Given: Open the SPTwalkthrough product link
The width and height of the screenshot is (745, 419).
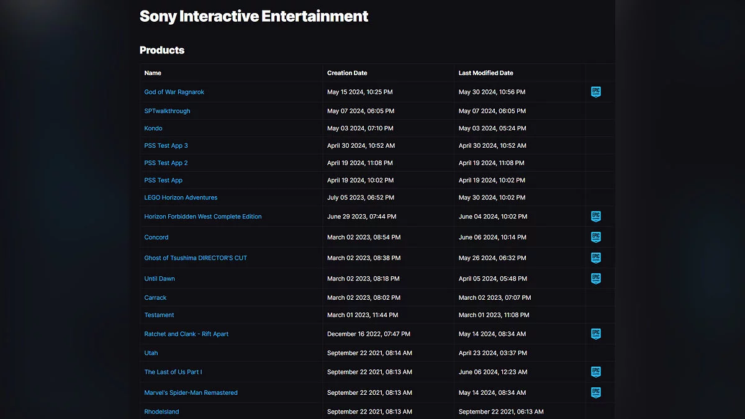Looking at the screenshot, I should [x=167, y=111].
